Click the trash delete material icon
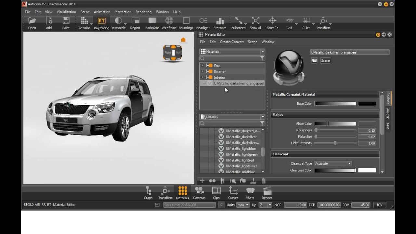 [x=264, y=181]
